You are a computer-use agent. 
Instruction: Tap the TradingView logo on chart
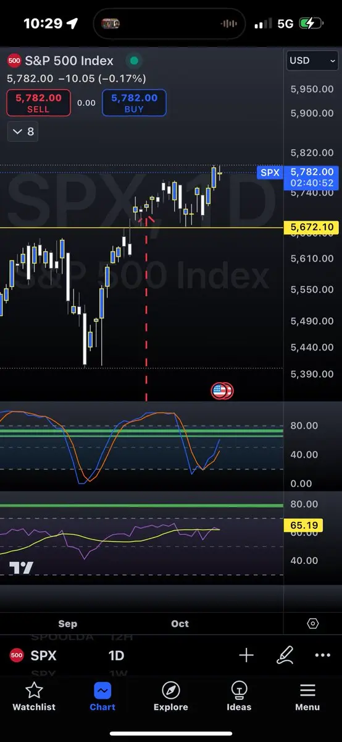point(21,568)
